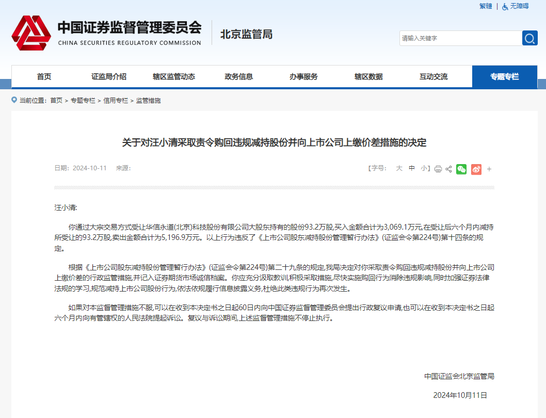546x418 pixels.
Task: Click the search magnifier button
Action: [x=529, y=38]
